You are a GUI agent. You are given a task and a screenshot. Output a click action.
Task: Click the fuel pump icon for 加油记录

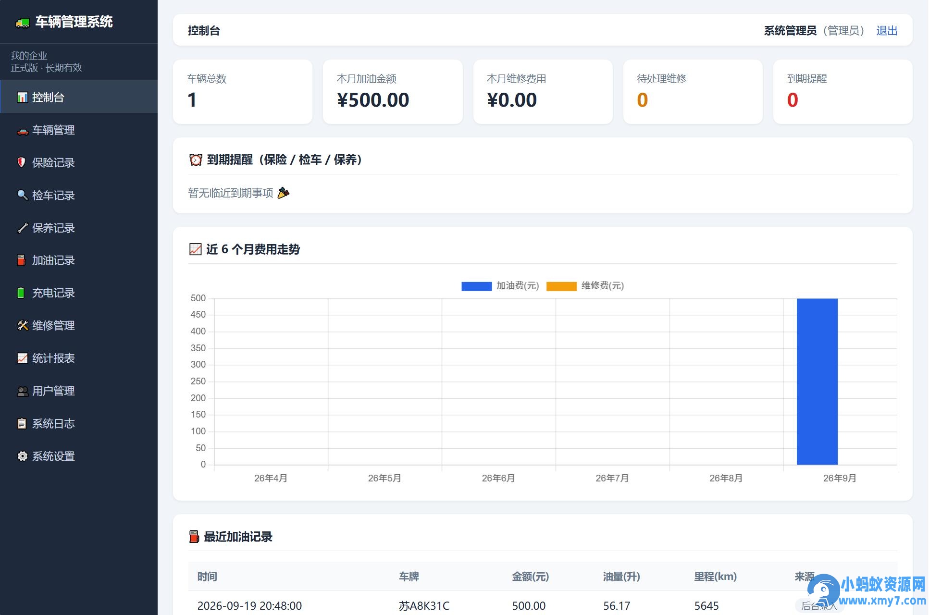coord(21,260)
